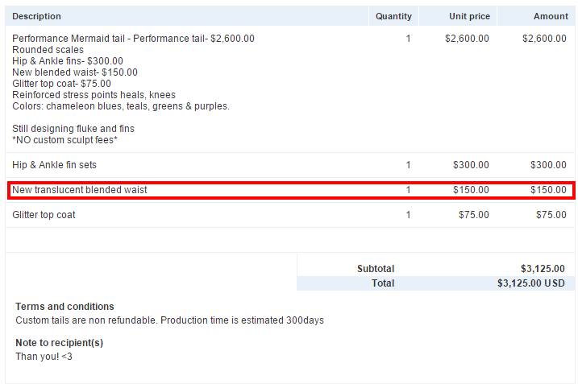Select the New translucent blended waist item

pyautogui.click(x=80, y=190)
